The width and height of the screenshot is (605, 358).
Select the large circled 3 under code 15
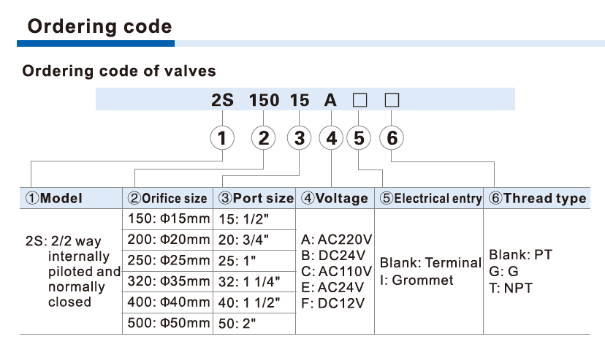(299, 138)
